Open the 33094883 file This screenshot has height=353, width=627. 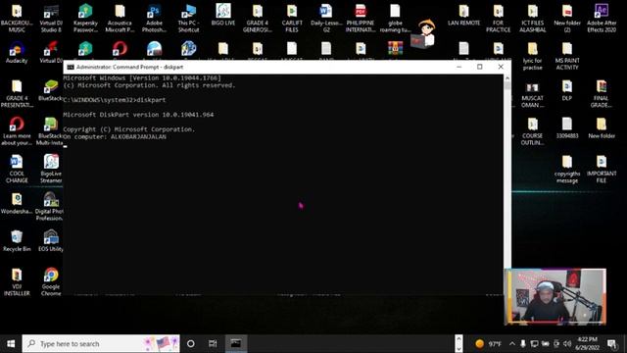tap(567, 127)
